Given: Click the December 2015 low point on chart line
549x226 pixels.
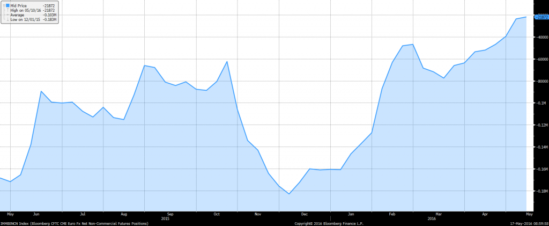Looking at the screenshot, I should 289,194.
